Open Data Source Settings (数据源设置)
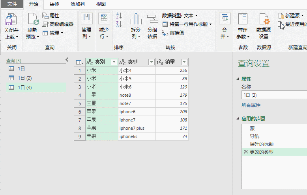This screenshot has width=307, height=195. click(x=264, y=26)
